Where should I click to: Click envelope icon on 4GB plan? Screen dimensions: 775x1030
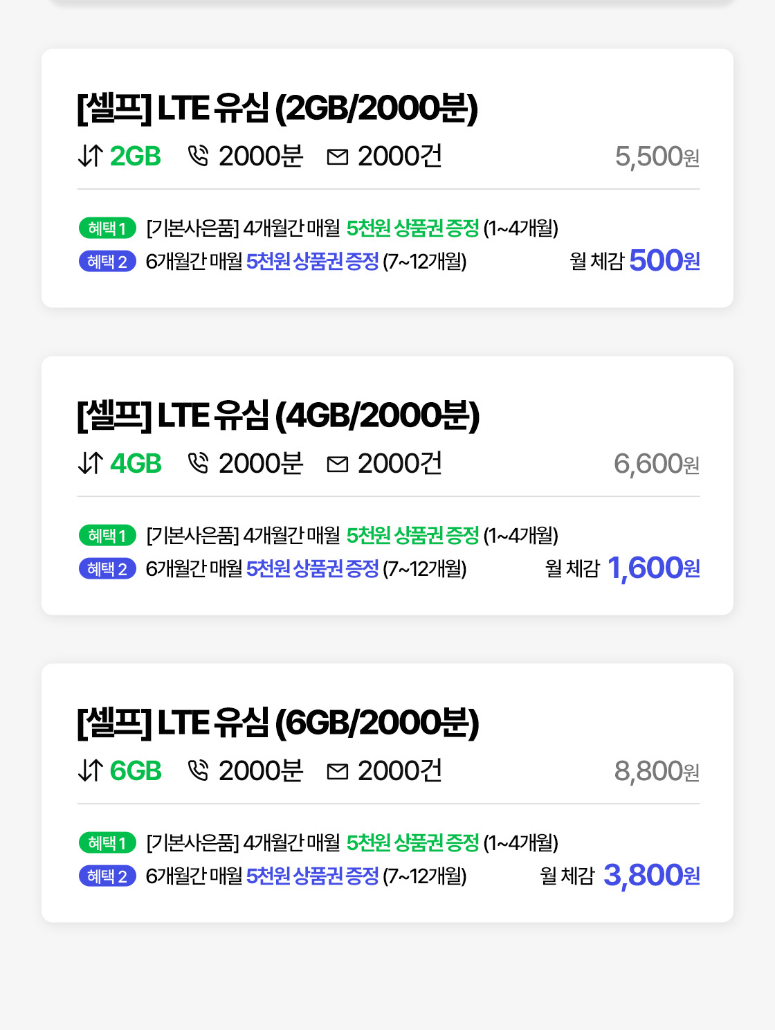(x=337, y=464)
